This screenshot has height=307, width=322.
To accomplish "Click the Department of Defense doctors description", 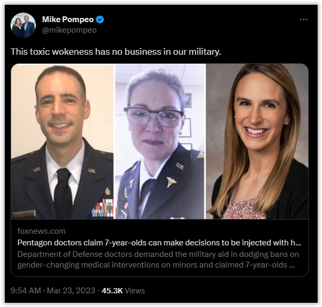I will coord(158,254).
